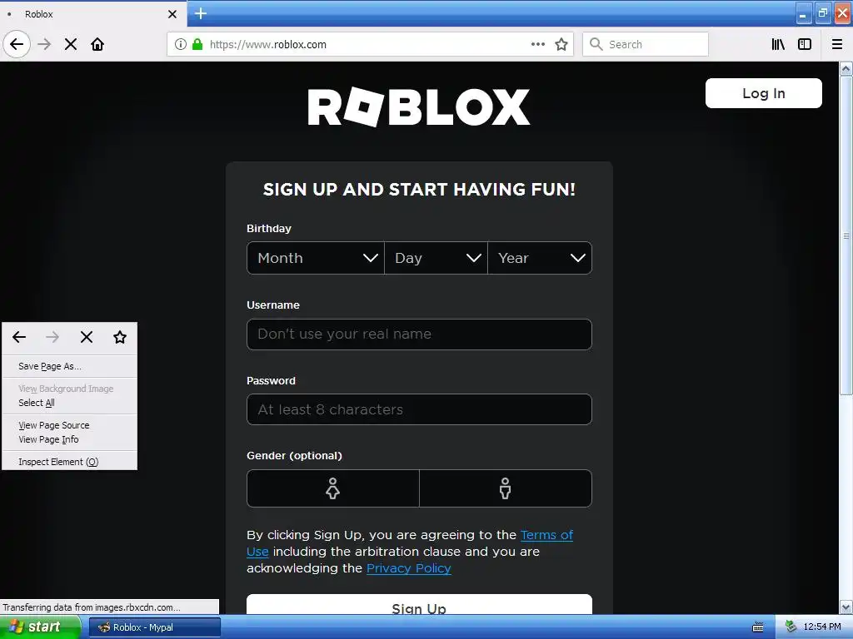Click the keyboard icon in system tray
The image size is (853, 639).
[758, 627]
